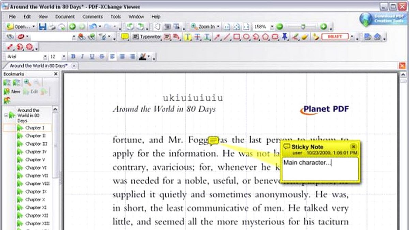Pick the Highlight text tool
409x230 pixels.
tap(187, 36)
